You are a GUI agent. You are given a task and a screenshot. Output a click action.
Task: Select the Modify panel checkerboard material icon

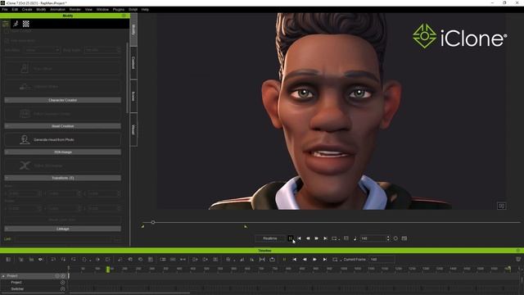(x=25, y=24)
